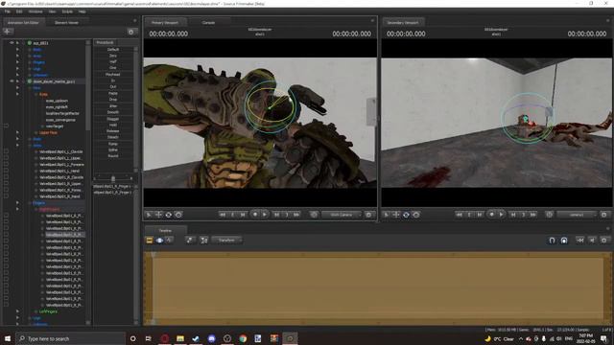Toggle visibility eye of doom marine set

[x=12, y=81]
